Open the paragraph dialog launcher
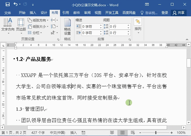Viewport: 191px width, 136px height. click(x=130, y=39)
